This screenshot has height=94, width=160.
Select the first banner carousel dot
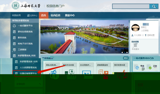point(122,52)
